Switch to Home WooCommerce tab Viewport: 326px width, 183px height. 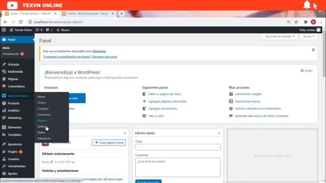pos(88,14)
